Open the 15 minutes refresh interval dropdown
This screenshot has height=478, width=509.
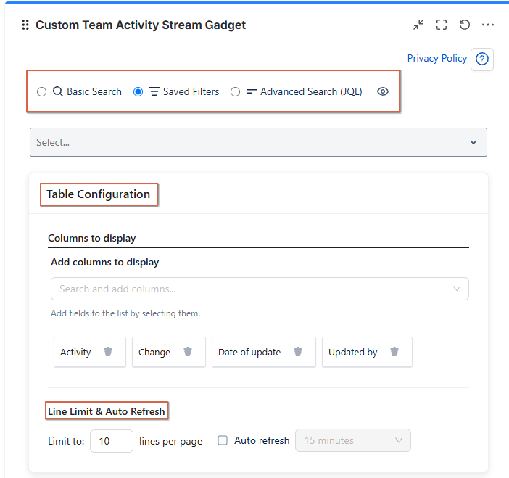point(353,440)
